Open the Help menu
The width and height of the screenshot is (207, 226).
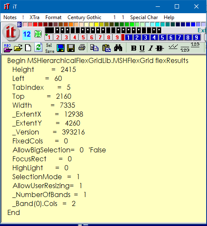pyautogui.click(x=169, y=17)
